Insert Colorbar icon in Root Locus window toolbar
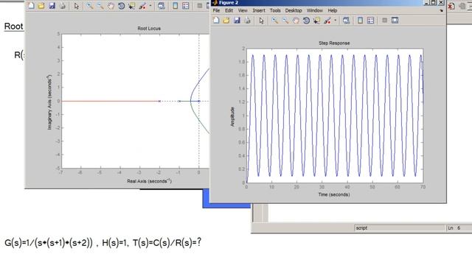The width and height of the screenshot is (472, 265). [176, 6]
